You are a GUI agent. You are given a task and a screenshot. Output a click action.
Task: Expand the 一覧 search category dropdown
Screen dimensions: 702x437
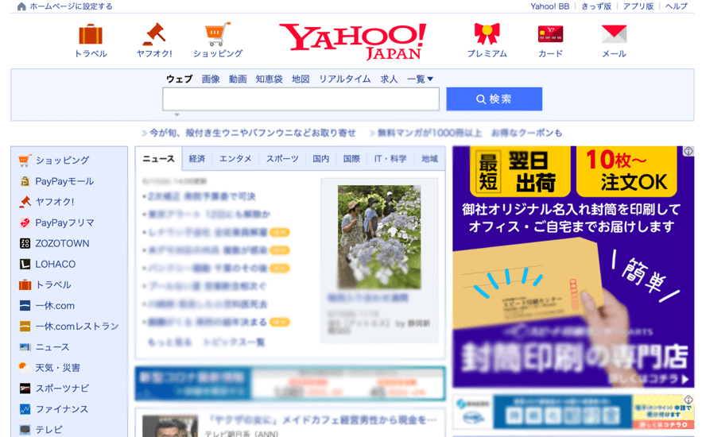420,79
